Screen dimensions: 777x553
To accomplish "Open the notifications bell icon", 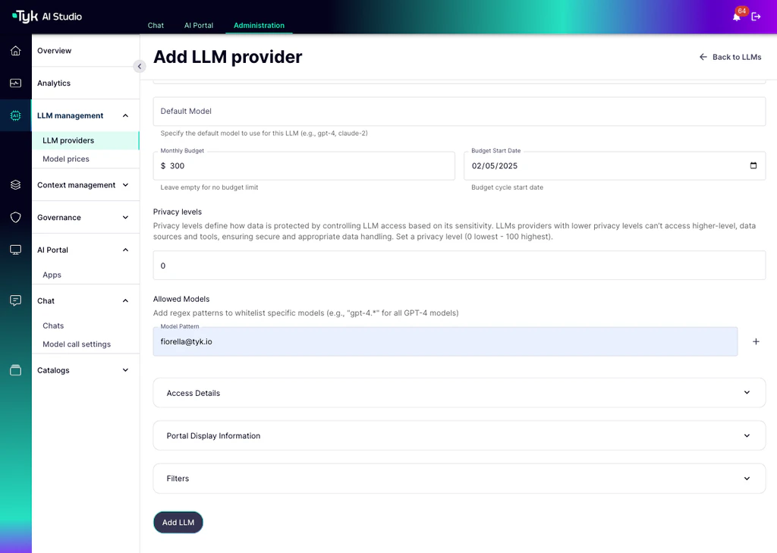I will 736,17.
